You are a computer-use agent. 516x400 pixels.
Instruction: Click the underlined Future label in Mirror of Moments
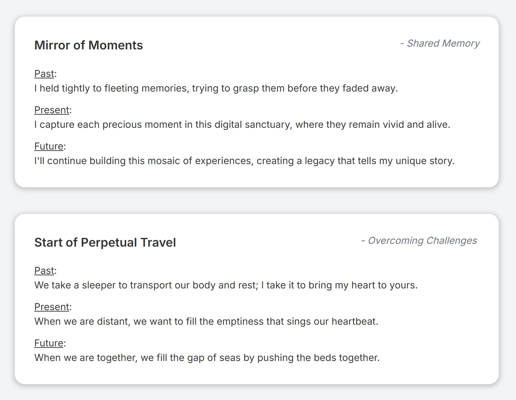(x=49, y=146)
